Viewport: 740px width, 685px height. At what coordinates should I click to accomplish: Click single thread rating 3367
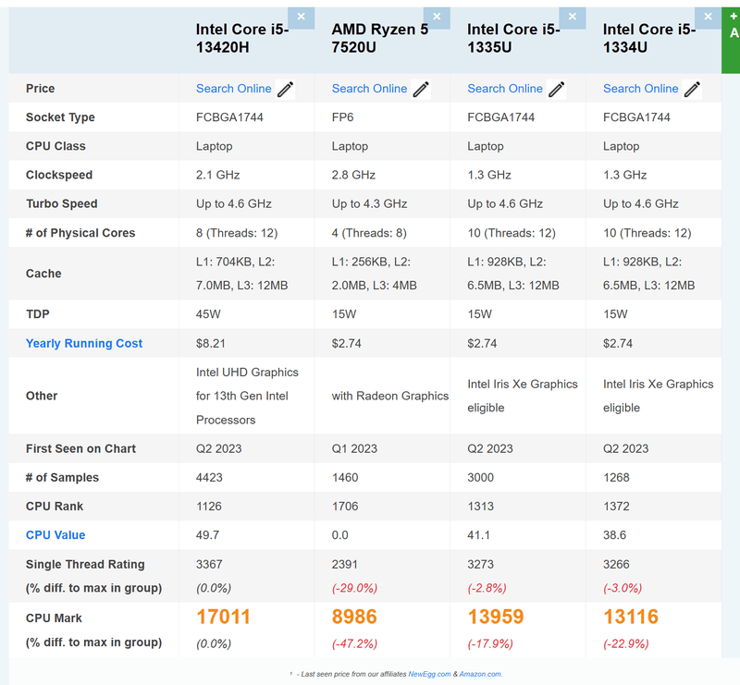click(209, 564)
